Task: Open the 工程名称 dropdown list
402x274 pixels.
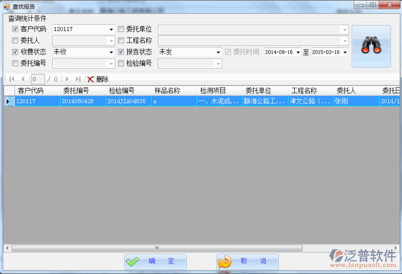Action: click(345, 41)
